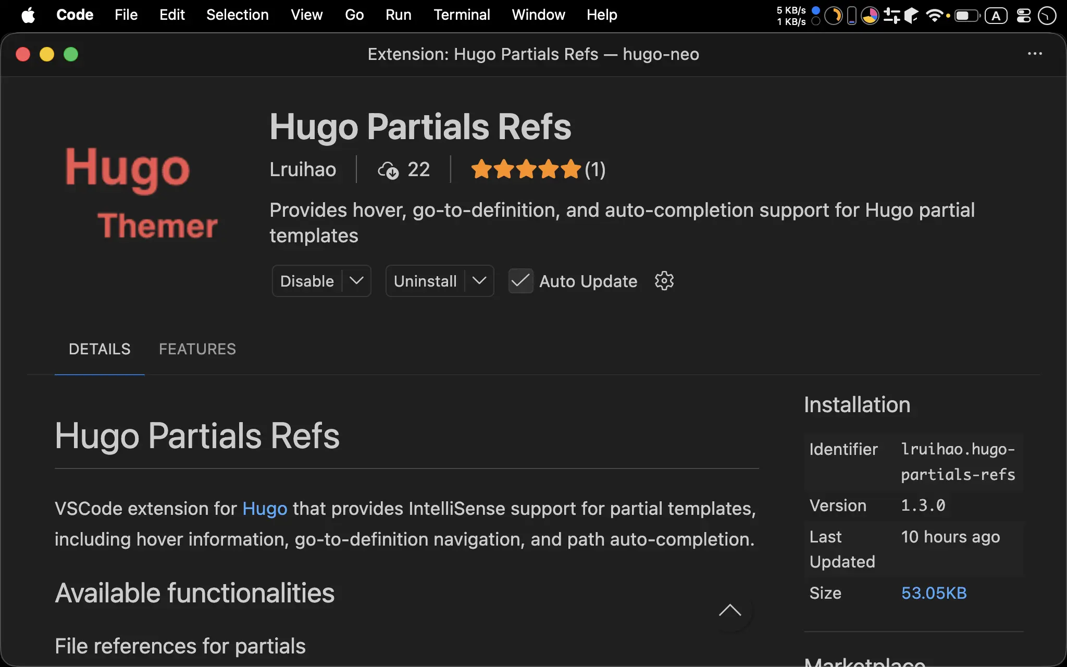Click the '10 hours ago' value
The height and width of the screenshot is (667, 1067).
pyautogui.click(x=950, y=537)
